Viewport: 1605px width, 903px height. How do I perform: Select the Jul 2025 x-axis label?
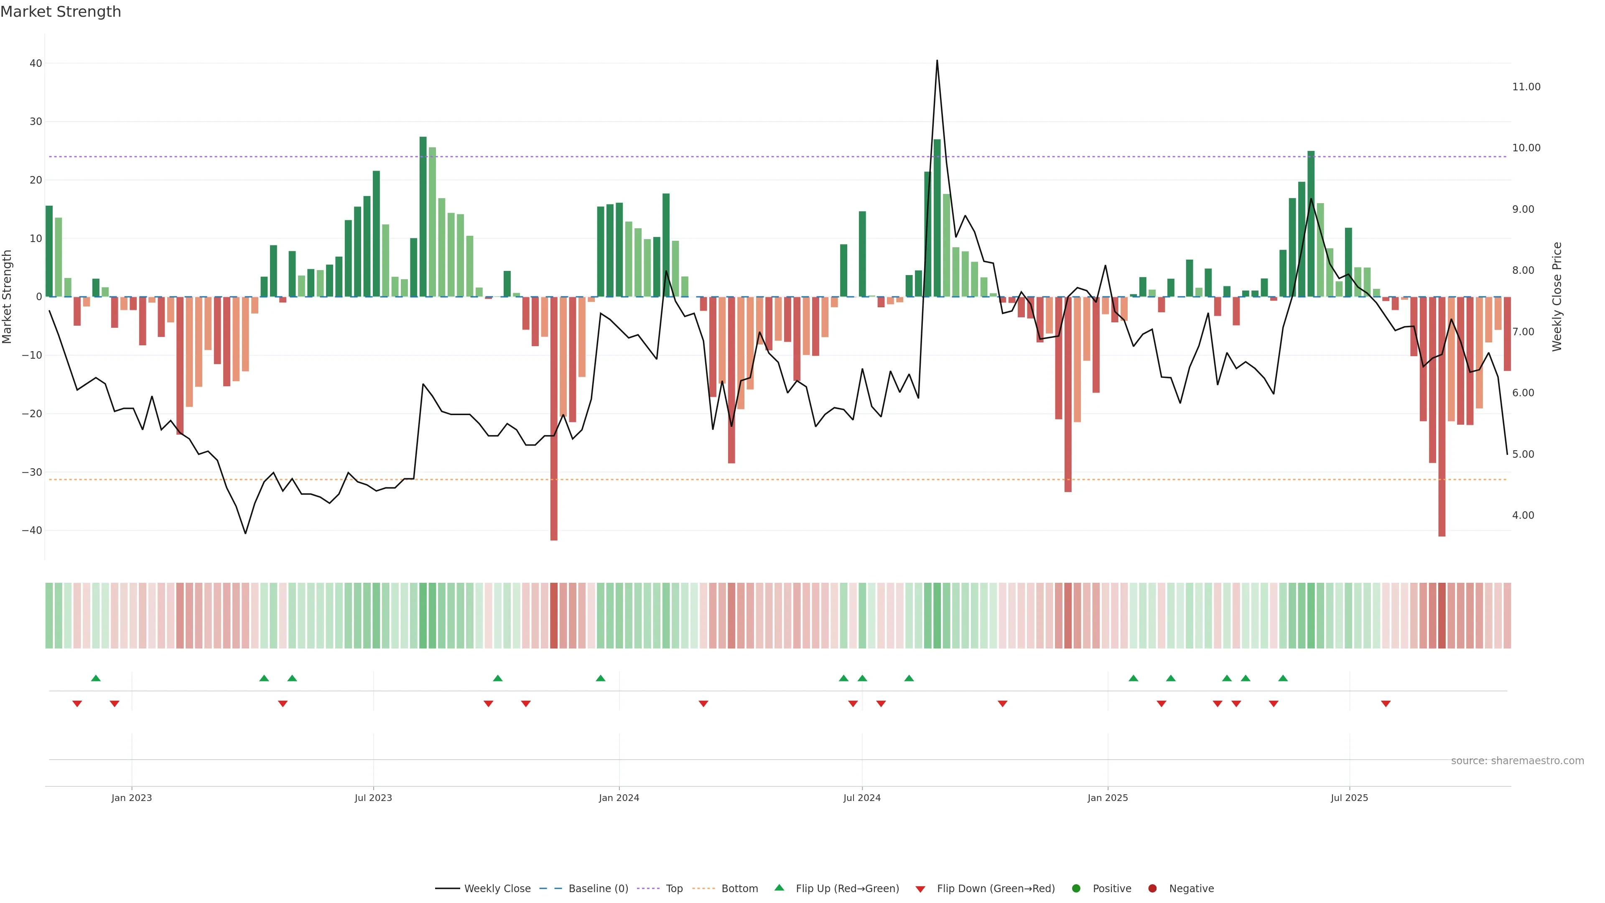(x=1349, y=798)
